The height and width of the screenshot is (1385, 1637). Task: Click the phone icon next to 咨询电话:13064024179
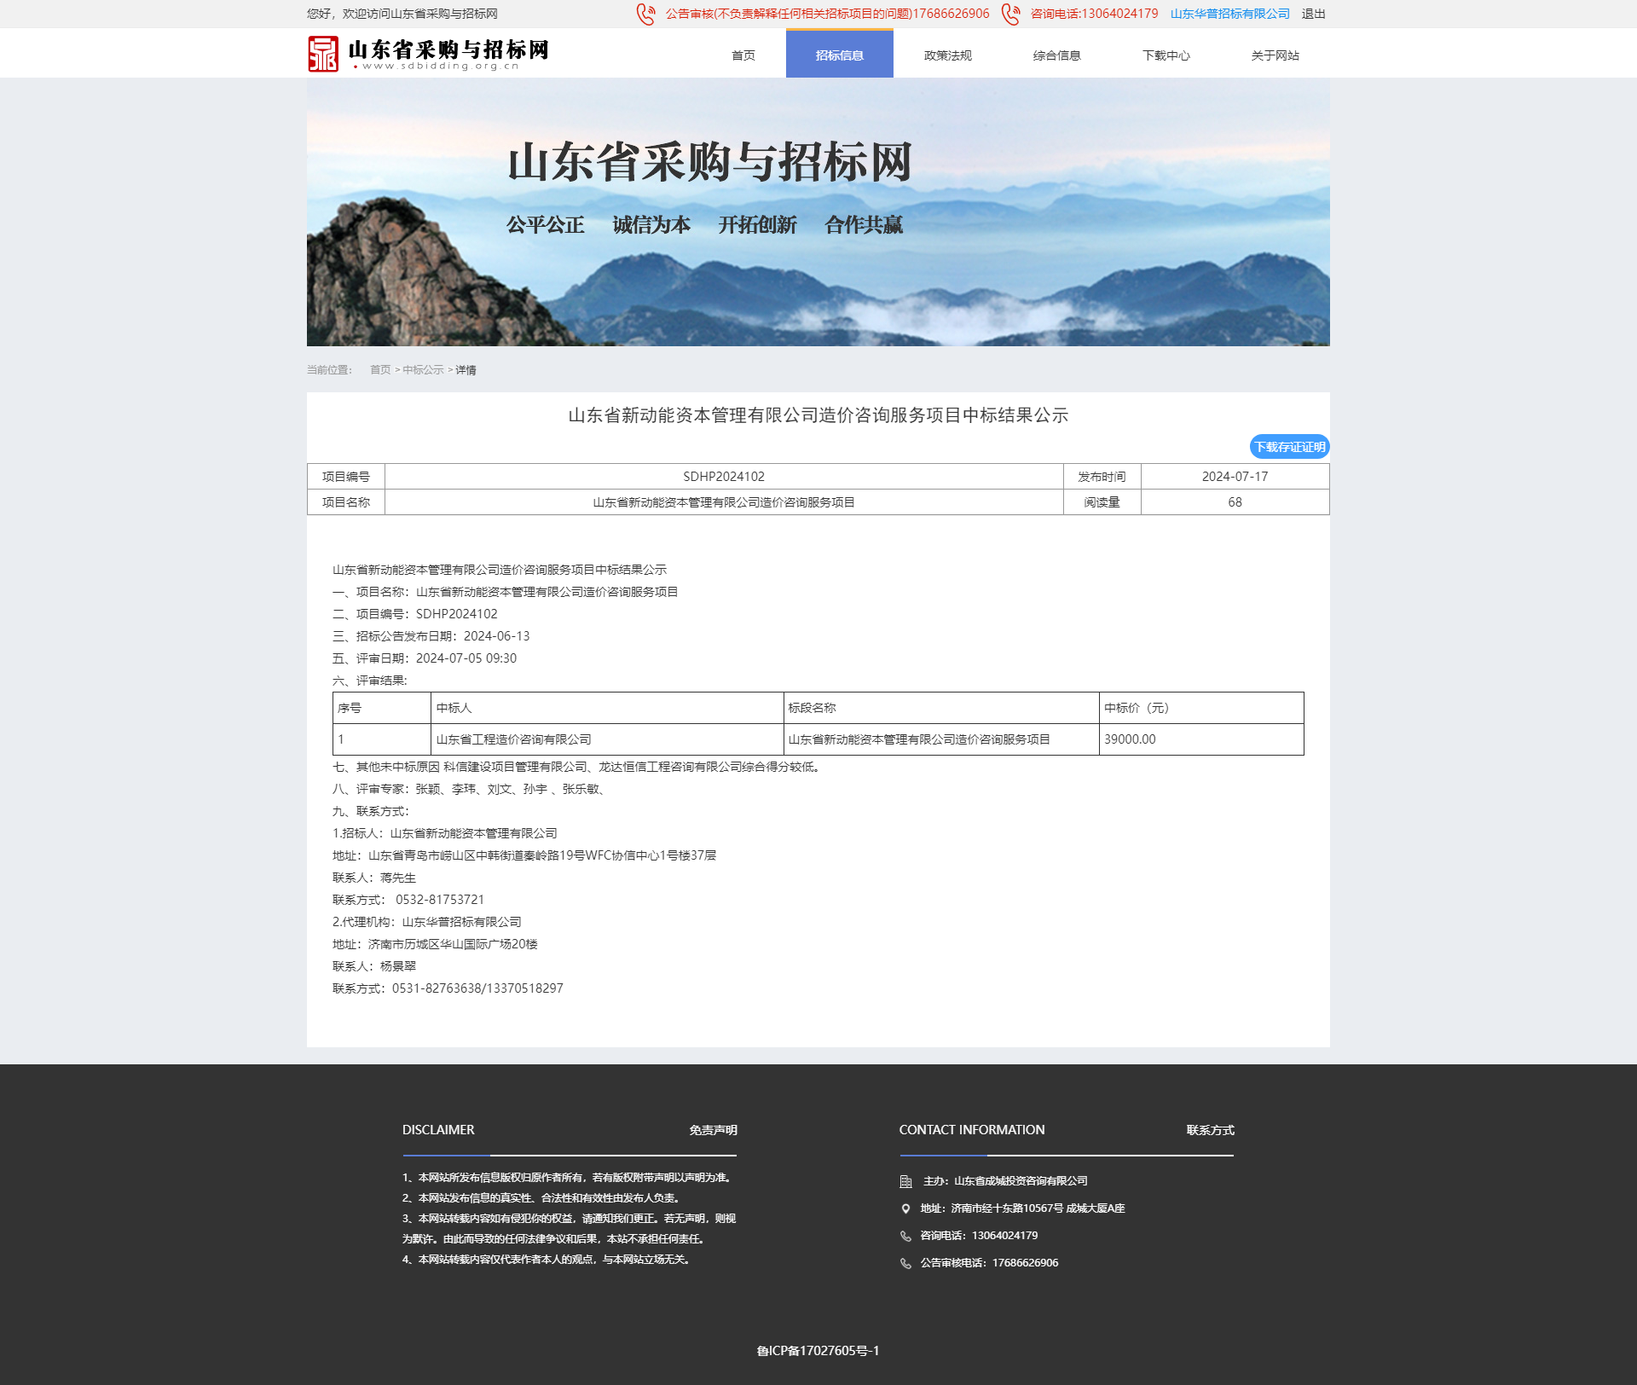[1010, 14]
